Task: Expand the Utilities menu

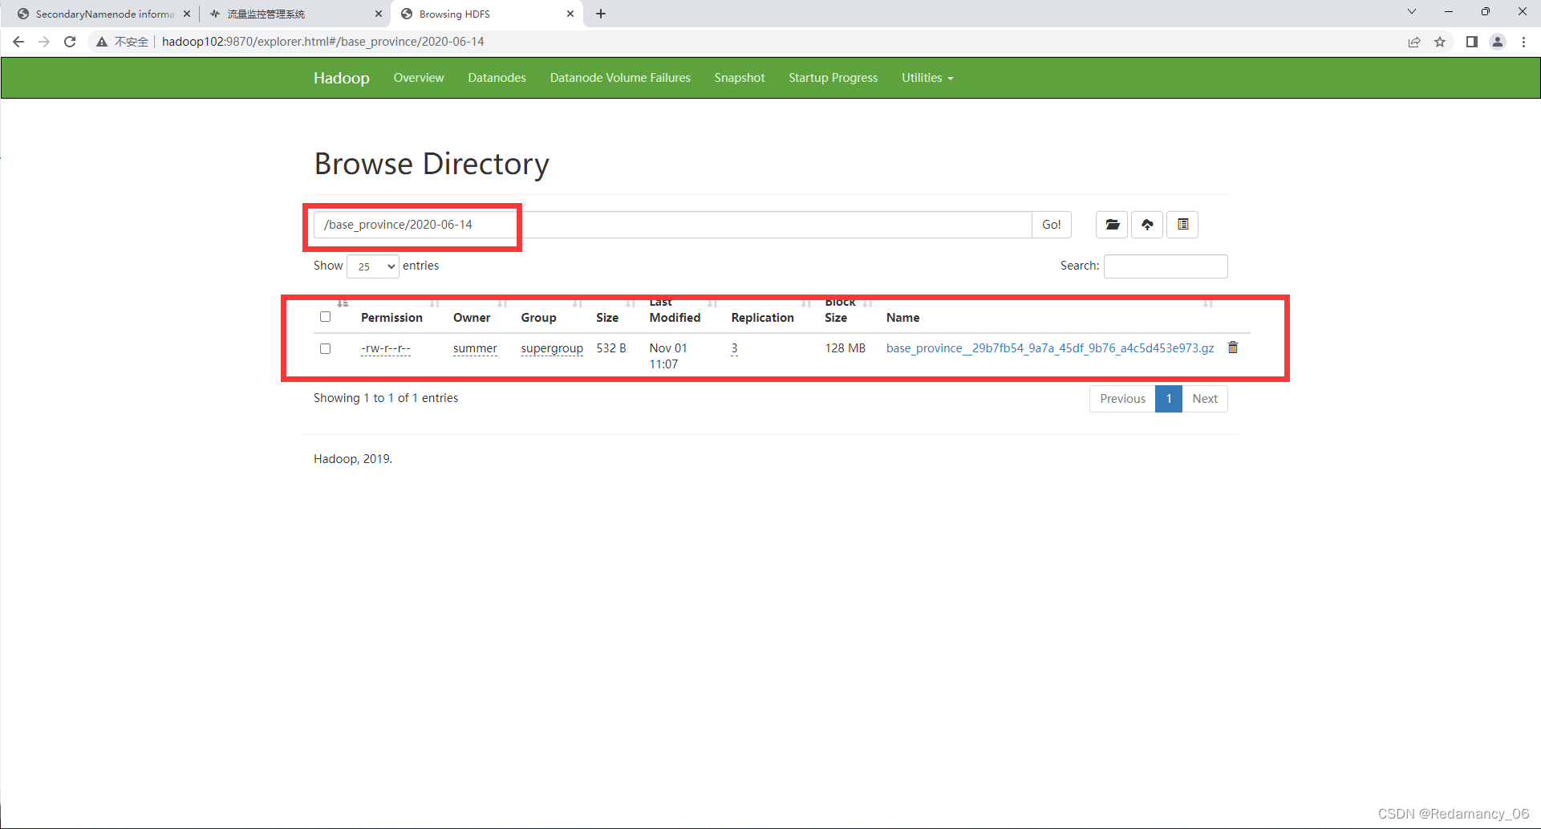Action: (x=927, y=78)
